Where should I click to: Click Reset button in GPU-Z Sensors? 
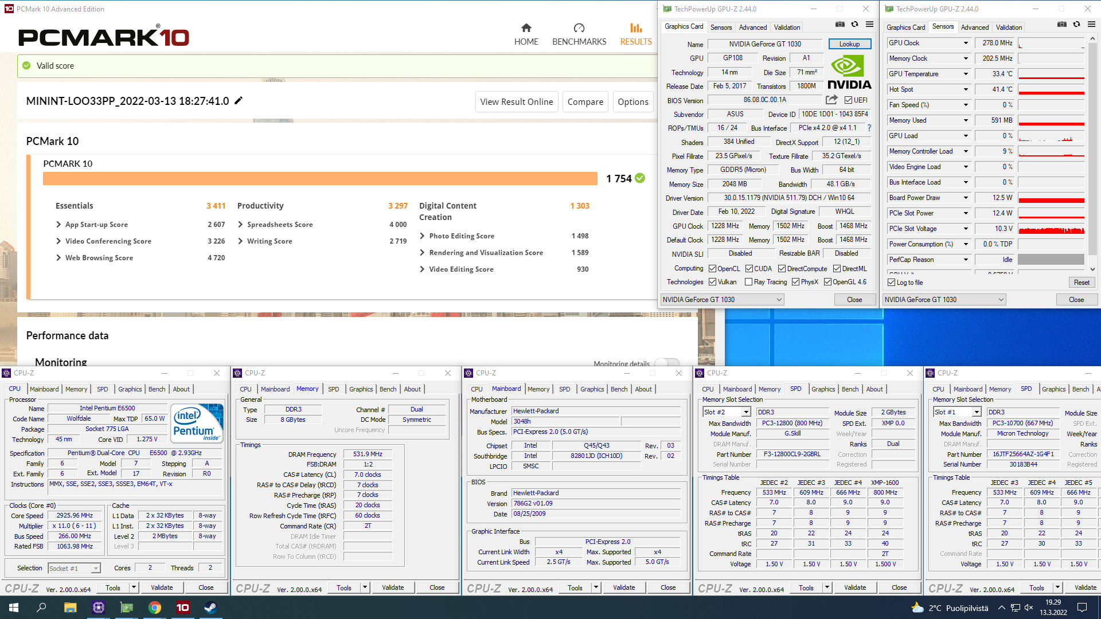pos(1082,283)
